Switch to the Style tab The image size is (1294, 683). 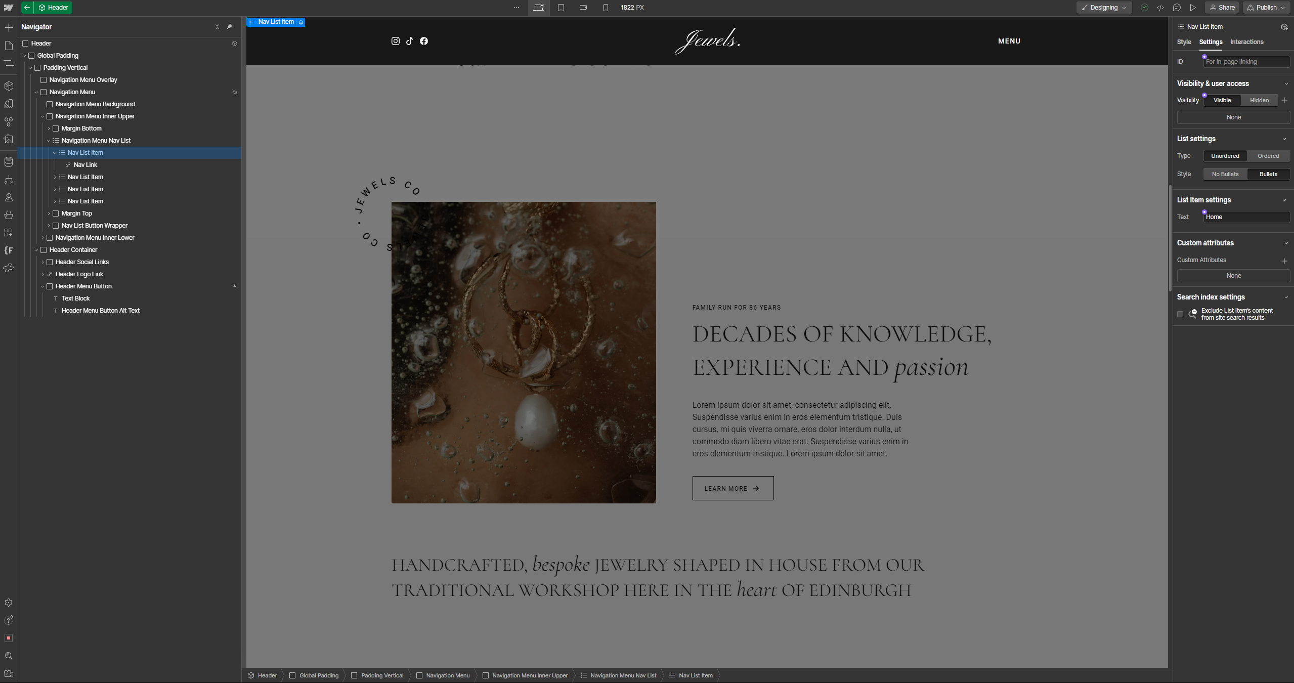(x=1184, y=42)
